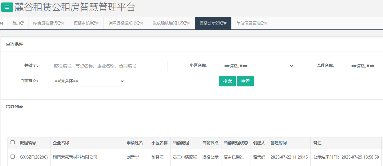This screenshot has width=383, height=166.
Task: Switch to the 综合流程查询 tab
Action: (x=45, y=23)
